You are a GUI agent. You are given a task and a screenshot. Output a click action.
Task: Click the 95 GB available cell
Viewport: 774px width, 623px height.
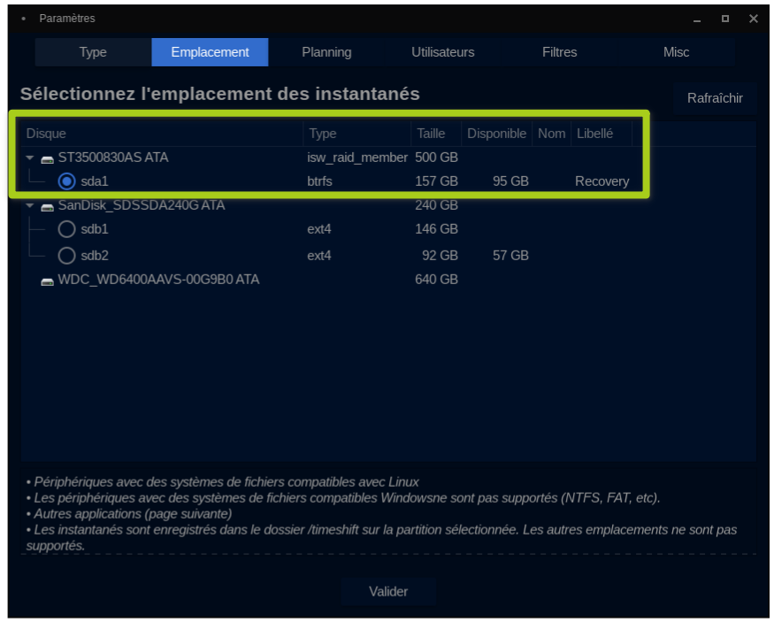pos(510,181)
